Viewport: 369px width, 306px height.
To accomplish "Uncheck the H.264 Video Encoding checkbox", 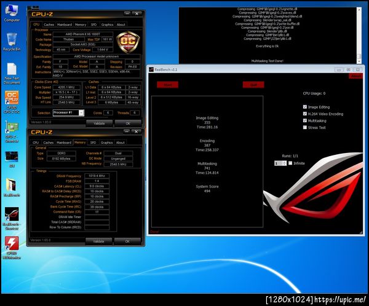I will pyautogui.click(x=305, y=114).
